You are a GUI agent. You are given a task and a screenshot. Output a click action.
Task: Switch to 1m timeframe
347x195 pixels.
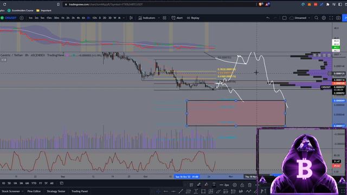(30, 18)
